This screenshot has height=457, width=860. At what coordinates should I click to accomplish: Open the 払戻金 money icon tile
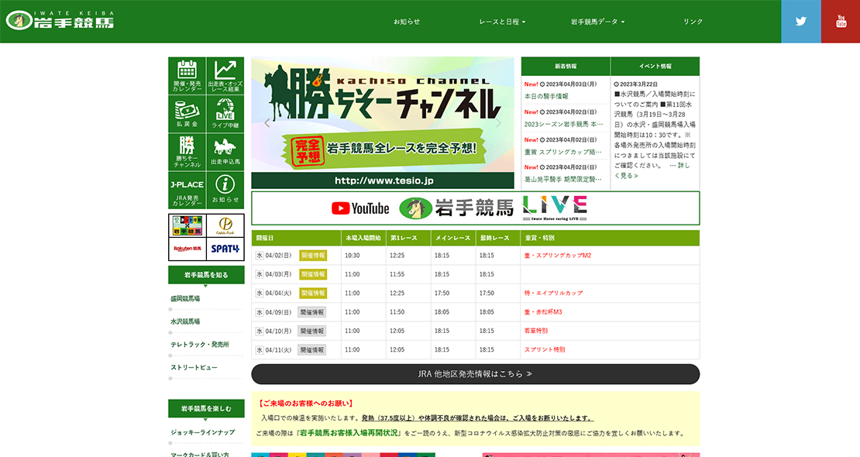tap(187, 114)
